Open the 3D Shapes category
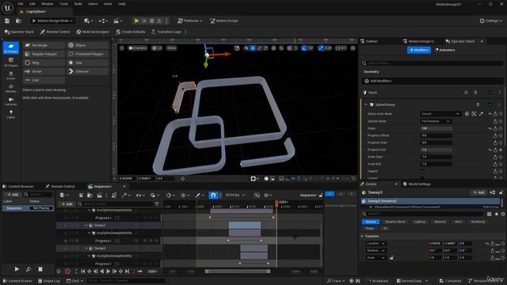507x285 pixels. click(11, 62)
